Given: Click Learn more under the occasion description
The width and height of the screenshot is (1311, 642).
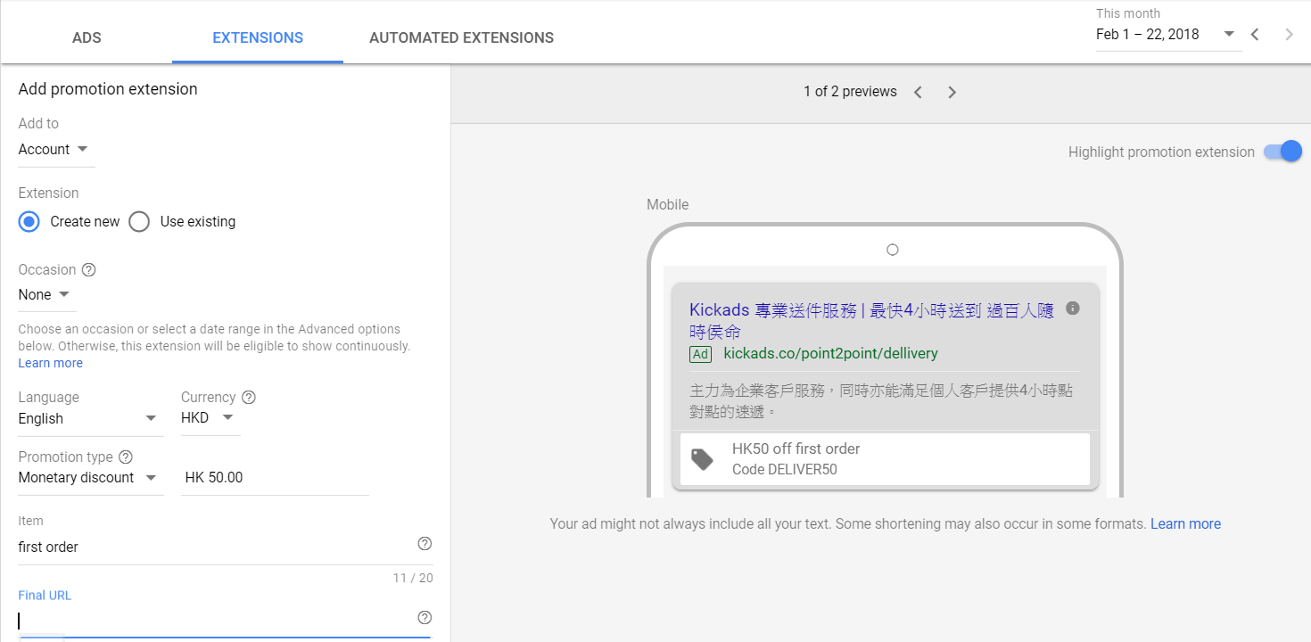Looking at the screenshot, I should [50, 362].
